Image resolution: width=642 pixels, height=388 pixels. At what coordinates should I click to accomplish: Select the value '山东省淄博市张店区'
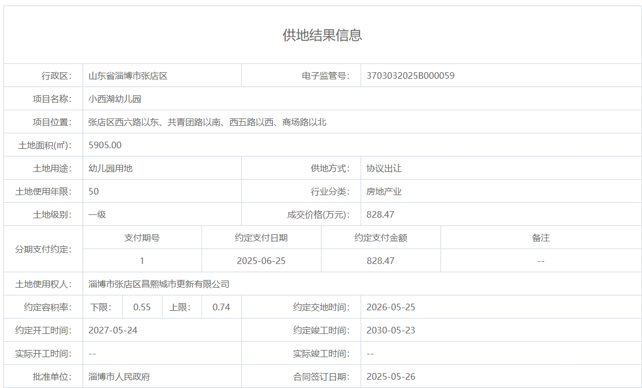click(128, 76)
